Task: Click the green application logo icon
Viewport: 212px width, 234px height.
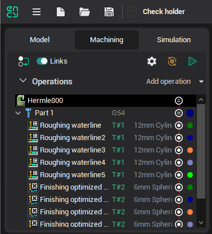Action: tap(12, 12)
